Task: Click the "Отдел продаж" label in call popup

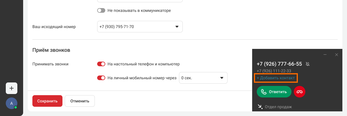Action: 278,107
